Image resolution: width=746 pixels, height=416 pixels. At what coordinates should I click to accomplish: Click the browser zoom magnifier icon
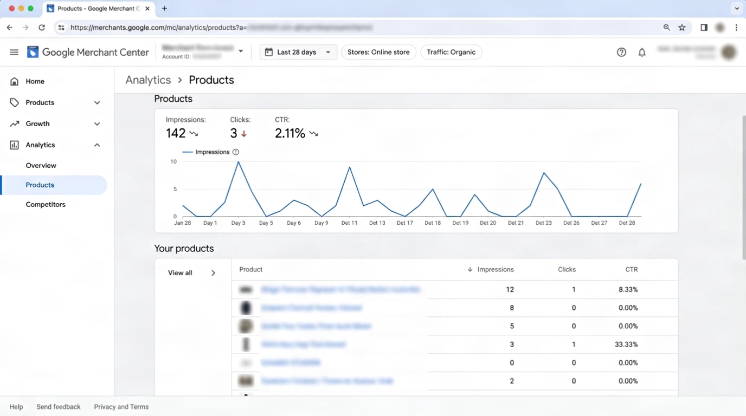(x=667, y=28)
